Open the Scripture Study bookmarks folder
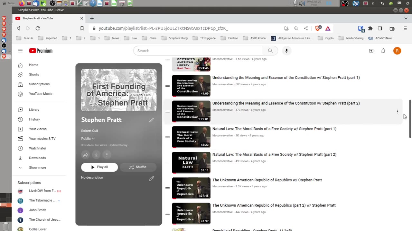Screen dimensions: 412x231 174,38
